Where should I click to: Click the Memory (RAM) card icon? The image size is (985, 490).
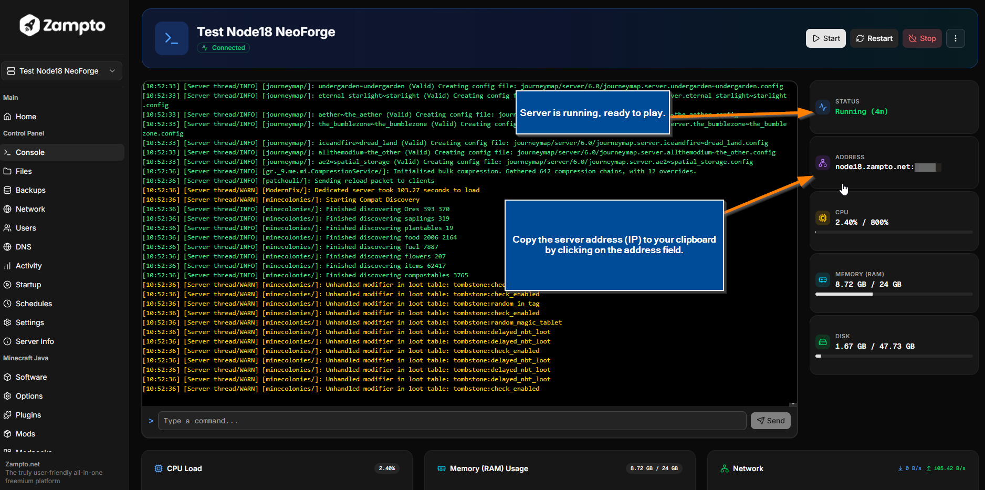[822, 279]
